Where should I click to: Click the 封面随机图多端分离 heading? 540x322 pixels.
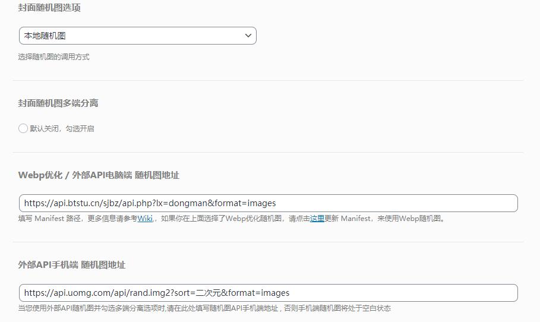click(58, 103)
